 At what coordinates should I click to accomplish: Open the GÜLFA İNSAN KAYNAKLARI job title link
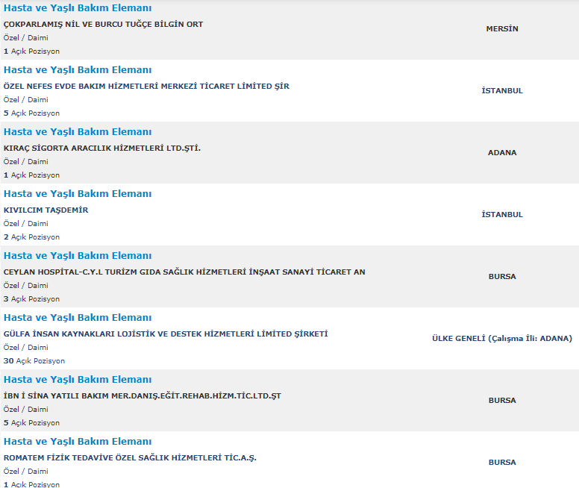78,318
